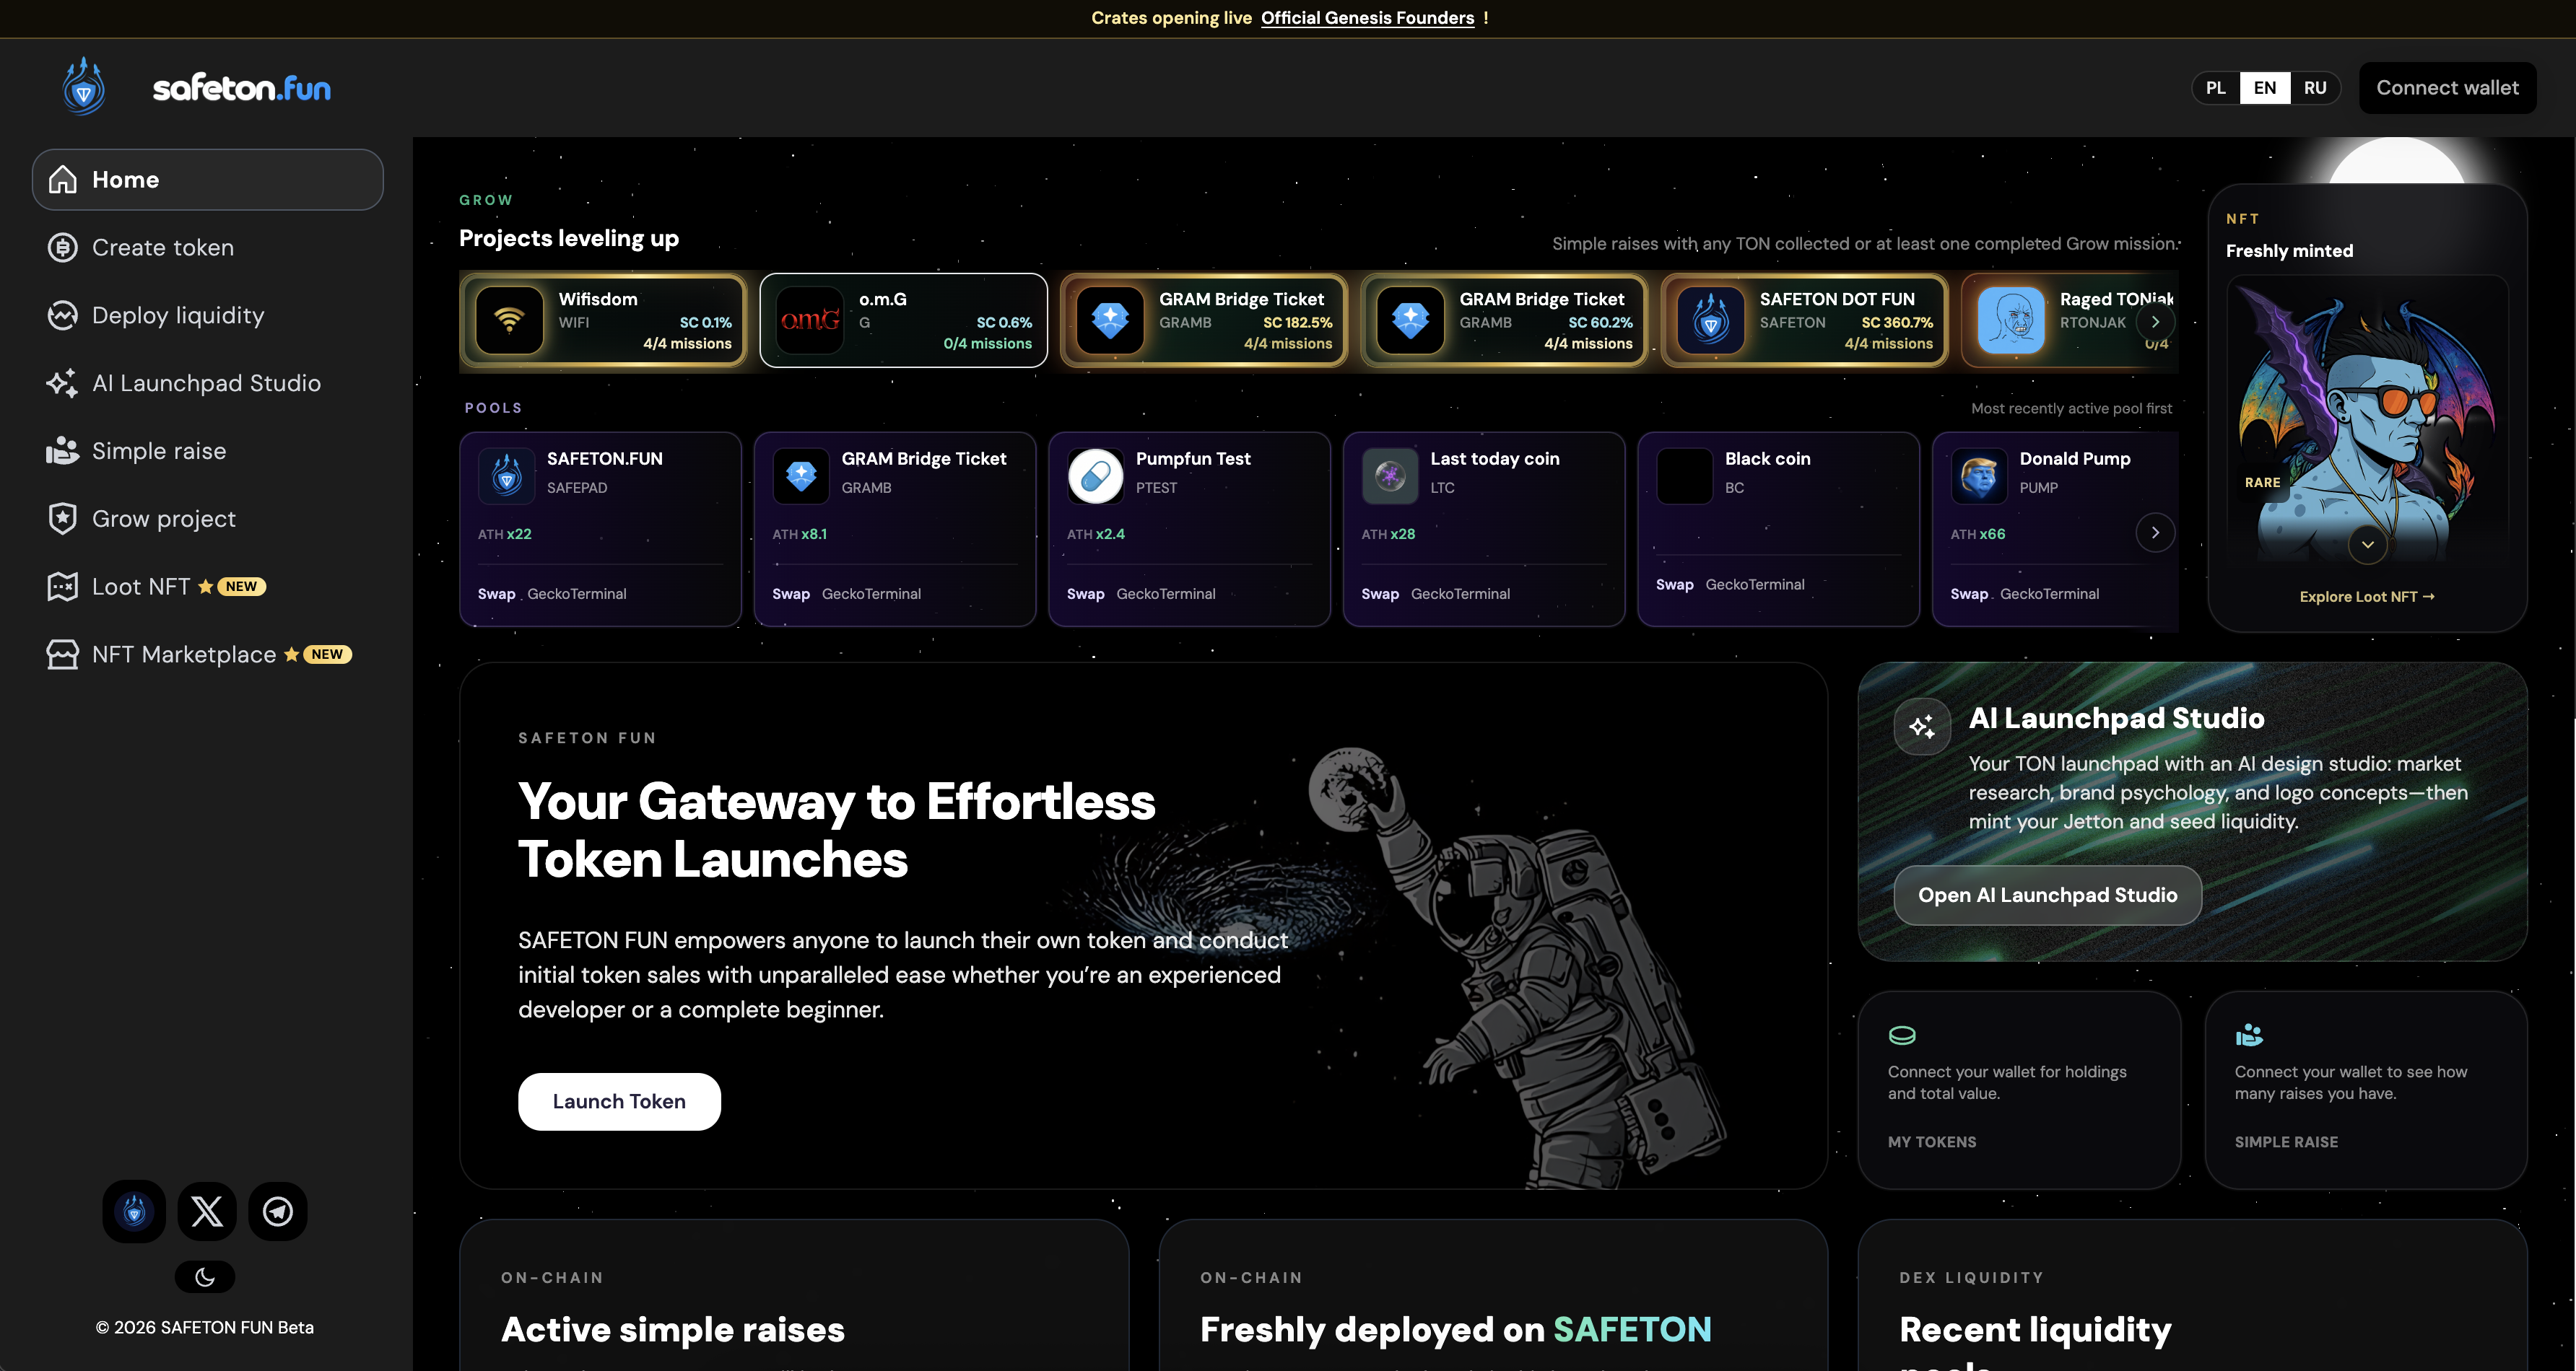Viewport: 2576px width, 1371px height.
Task: Click the Last today coin icon
Action: coord(1390,477)
